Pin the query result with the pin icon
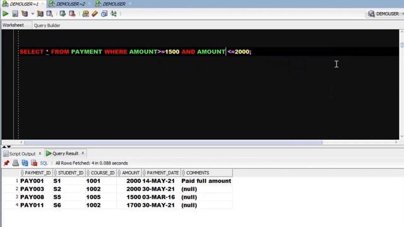 point(6,163)
